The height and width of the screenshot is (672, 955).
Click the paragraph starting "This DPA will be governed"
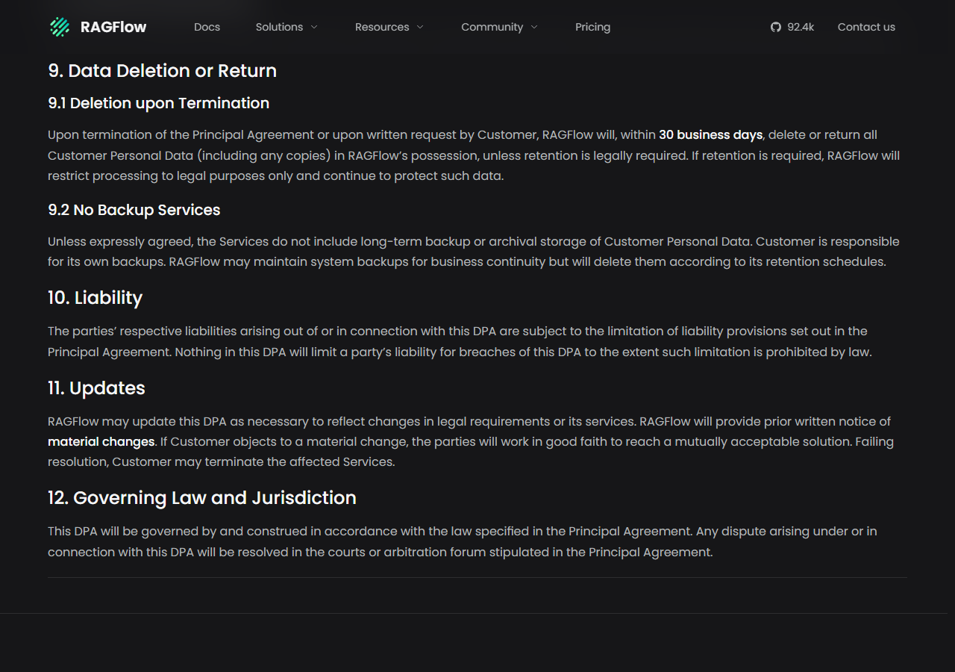pos(463,541)
